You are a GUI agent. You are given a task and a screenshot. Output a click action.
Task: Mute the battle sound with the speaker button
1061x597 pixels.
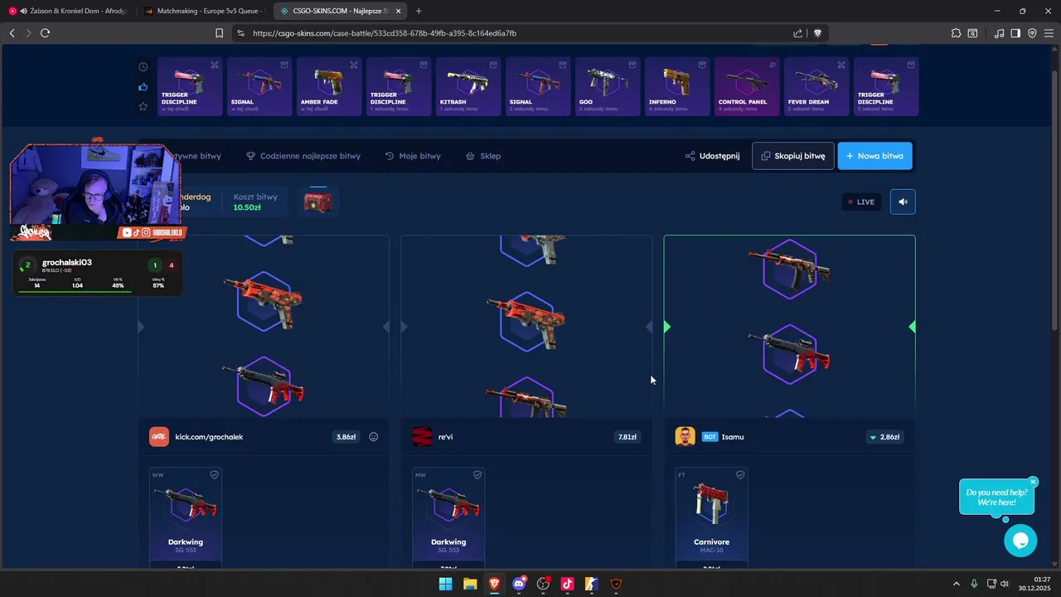tap(903, 201)
